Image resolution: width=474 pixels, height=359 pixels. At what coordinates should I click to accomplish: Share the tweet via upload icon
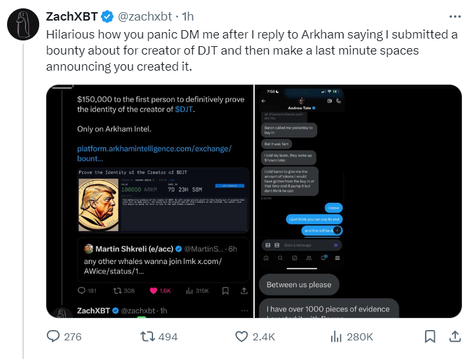click(x=455, y=337)
